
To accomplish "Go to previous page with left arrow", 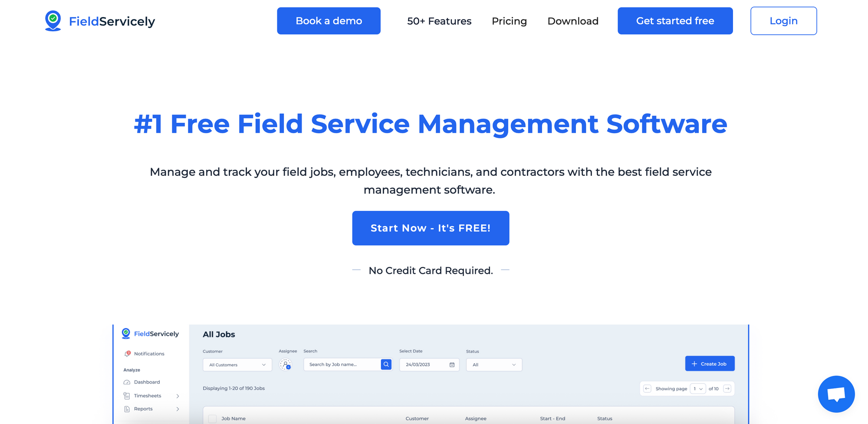I will (647, 389).
